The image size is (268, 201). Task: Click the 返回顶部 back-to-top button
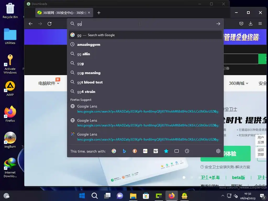(x=261, y=152)
